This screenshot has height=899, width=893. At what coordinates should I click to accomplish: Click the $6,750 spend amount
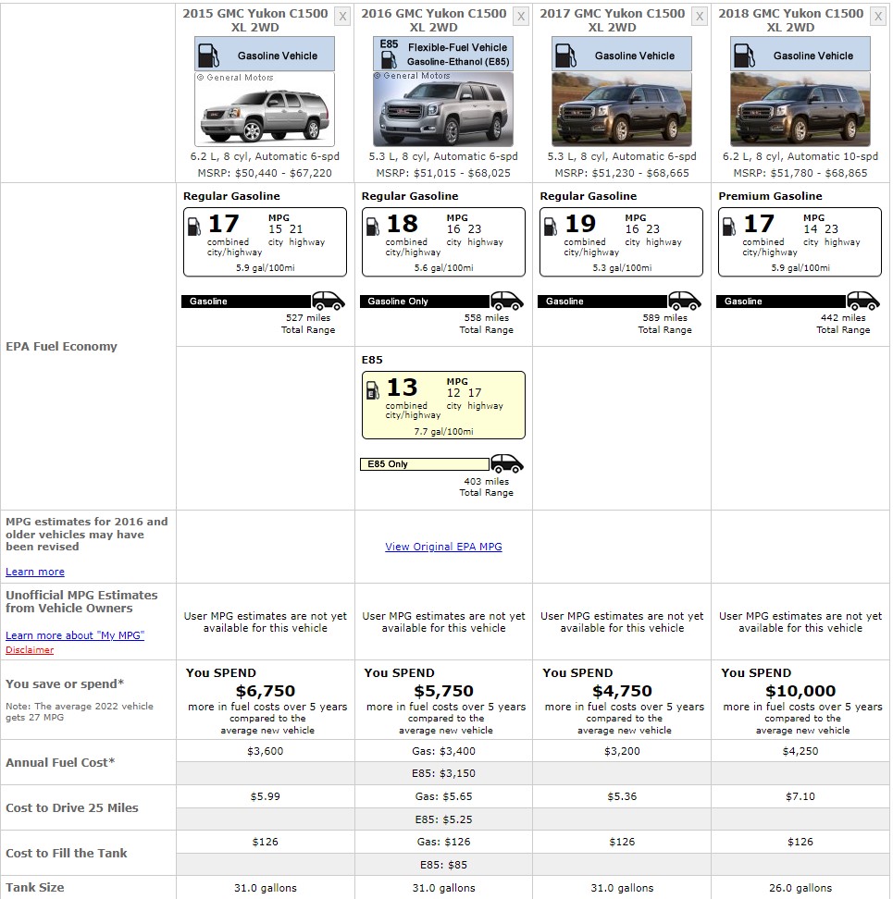(265, 691)
